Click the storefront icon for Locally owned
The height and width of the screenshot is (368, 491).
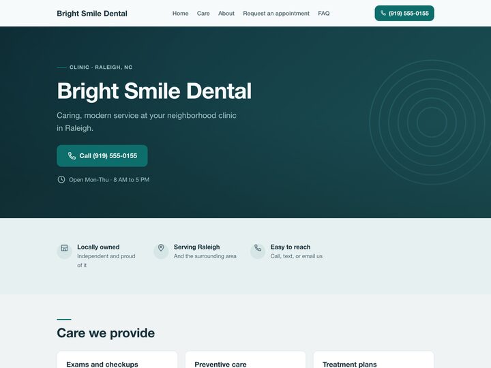click(64, 248)
